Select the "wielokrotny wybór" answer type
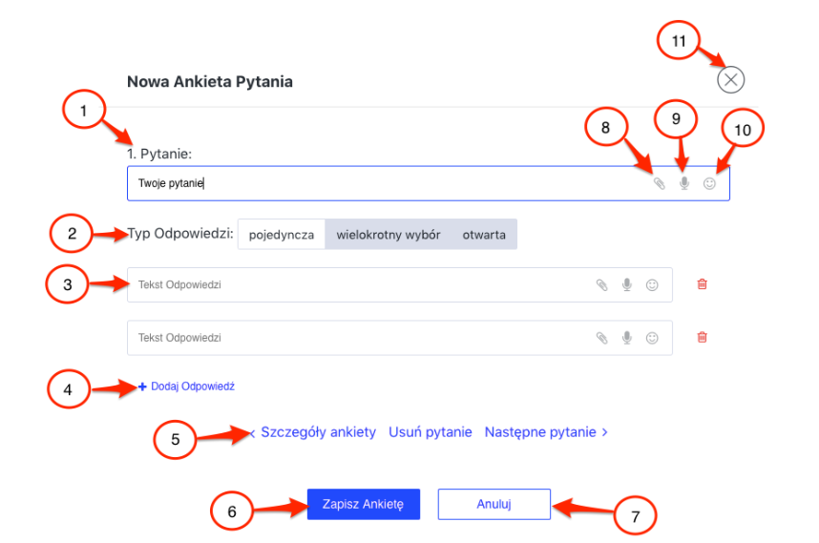Screen dimensions: 819x543 [388, 235]
